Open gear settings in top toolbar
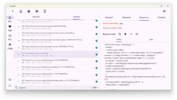The height and width of the screenshot is (100, 177). click(37, 11)
